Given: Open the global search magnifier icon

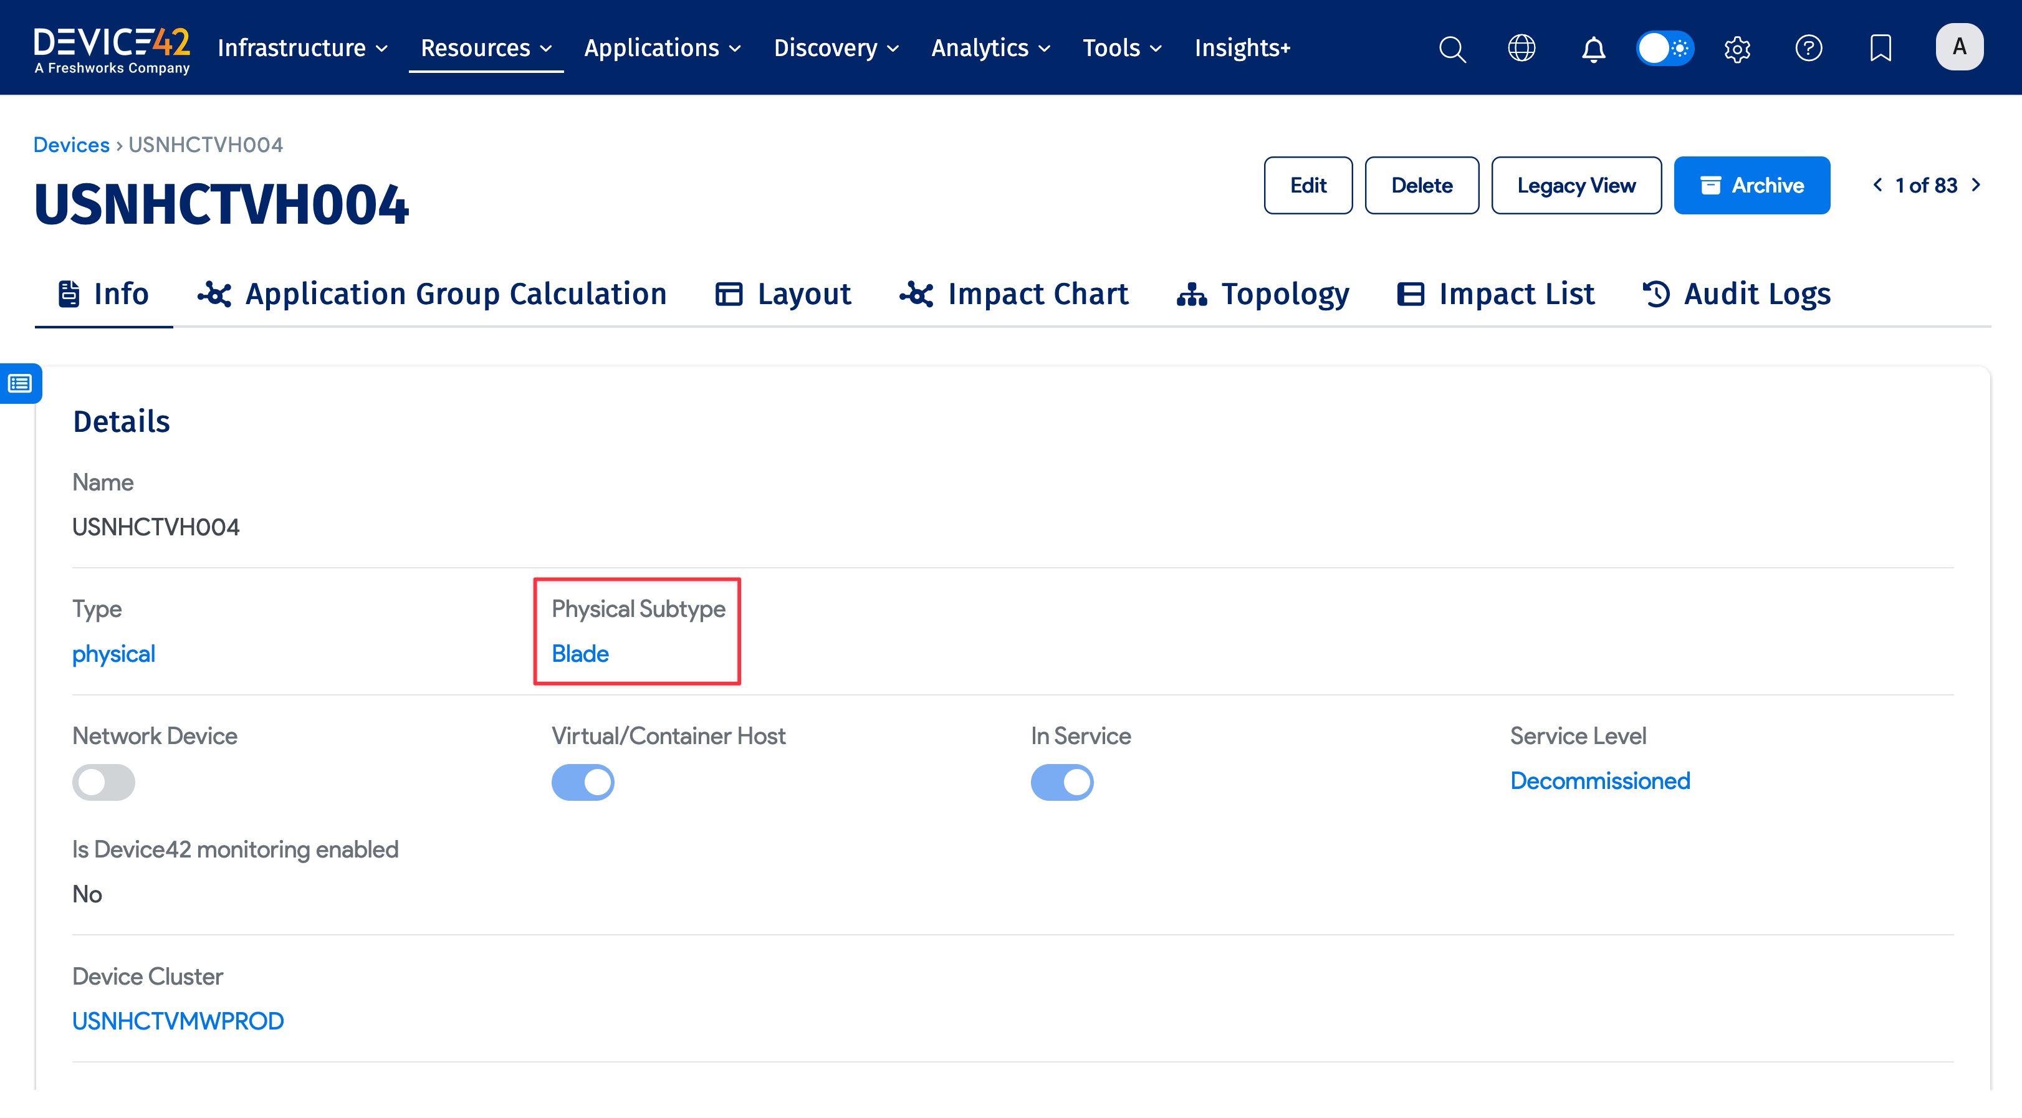Looking at the screenshot, I should tap(1452, 49).
